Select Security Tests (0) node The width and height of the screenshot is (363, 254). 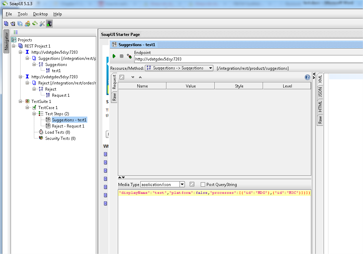[60, 138]
